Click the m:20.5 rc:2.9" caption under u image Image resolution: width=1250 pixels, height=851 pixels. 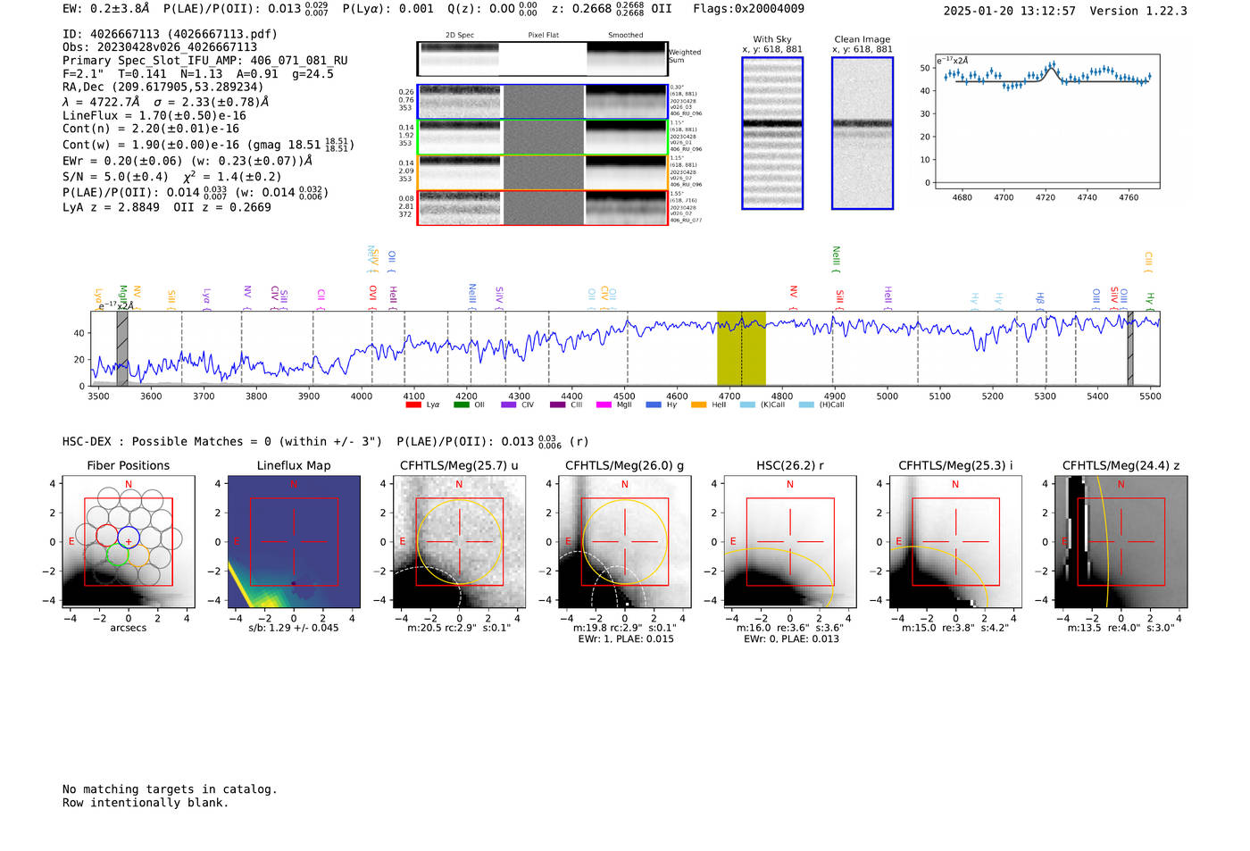(459, 628)
